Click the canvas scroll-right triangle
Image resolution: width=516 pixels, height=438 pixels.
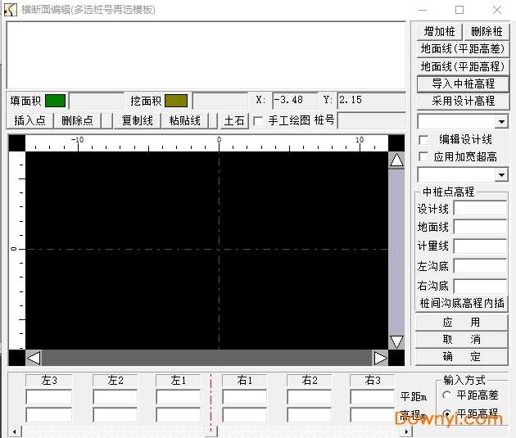(x=380, y=358)
